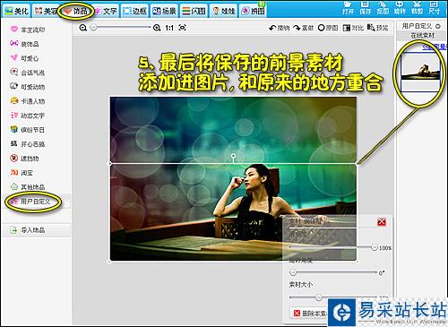This screenshot has width=448, height=327.
Task: Switch to the 美化 tab
Action: [x=17, y=11]
